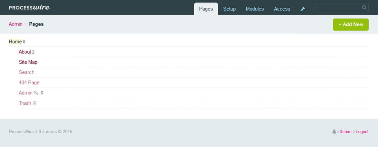Click the trash can icon beside Trash
378x147 pixels.
pos(35,103)
